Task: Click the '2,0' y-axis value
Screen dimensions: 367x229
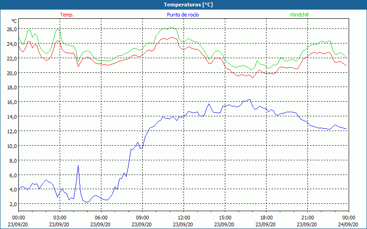Action: tap(13, 204)
